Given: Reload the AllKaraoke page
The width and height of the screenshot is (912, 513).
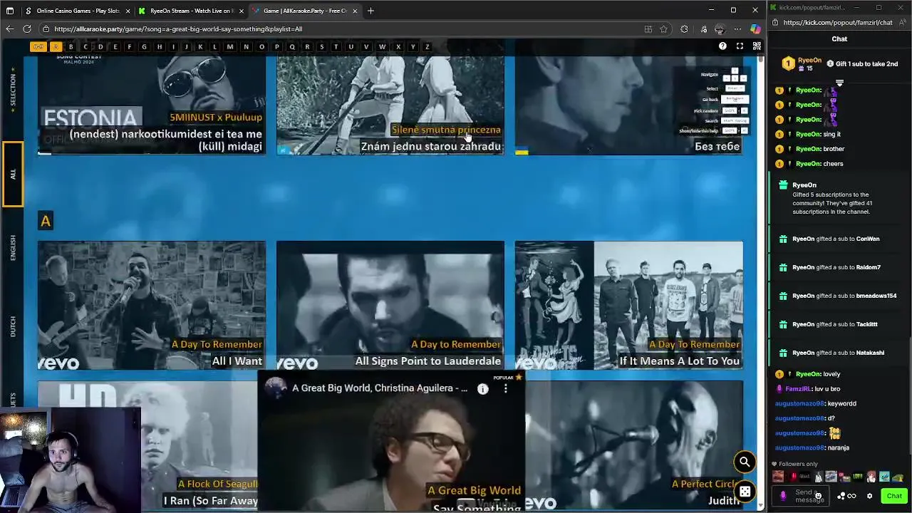Looking at the screenshot, I should (x=27, y=29).
